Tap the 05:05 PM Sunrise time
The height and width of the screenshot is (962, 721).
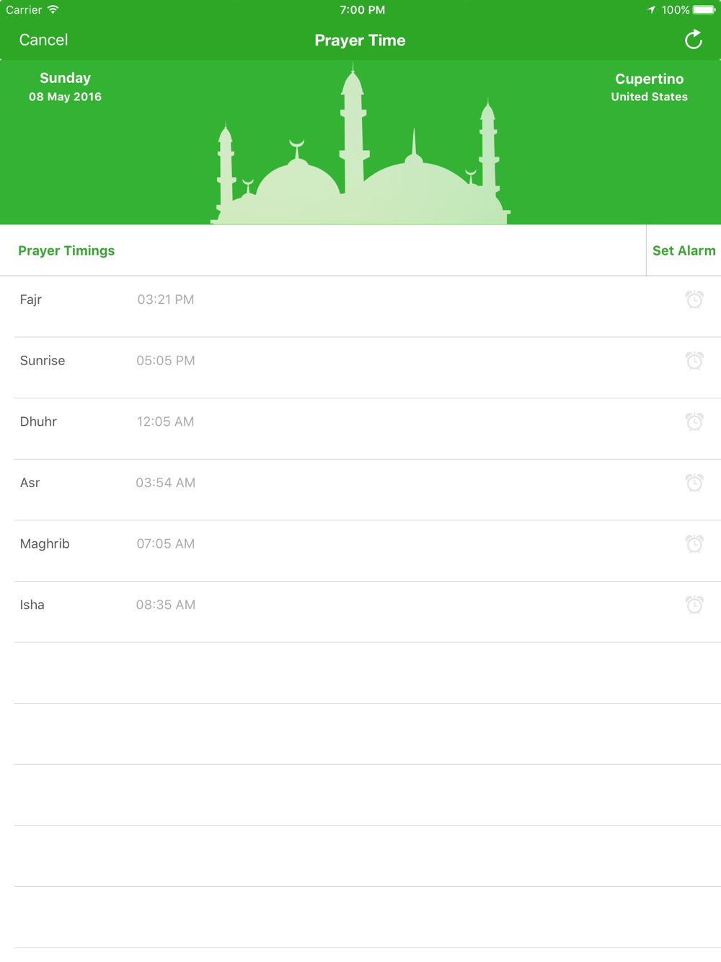coord(166,360)
